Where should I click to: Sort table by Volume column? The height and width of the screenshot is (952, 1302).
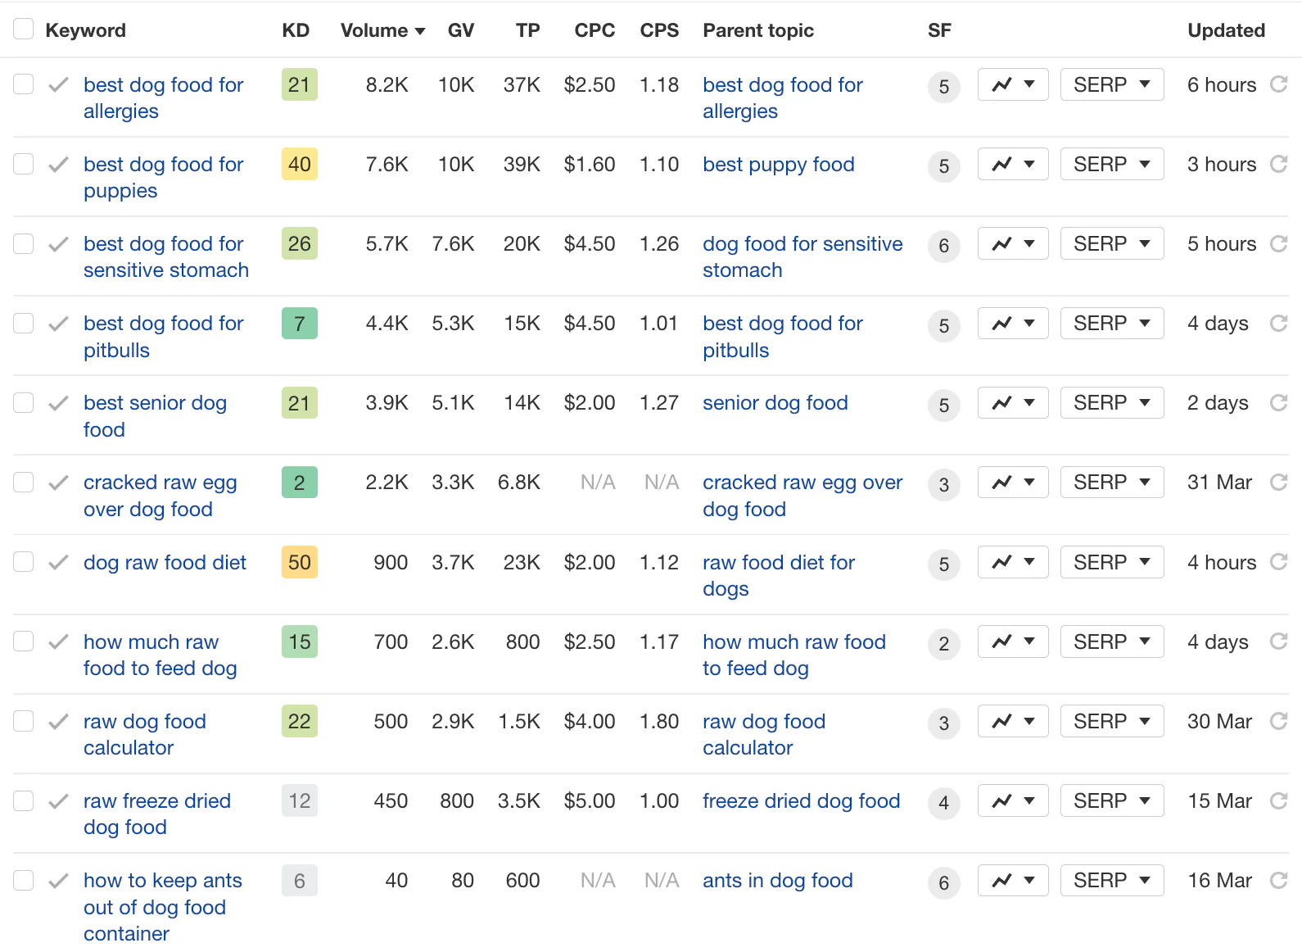pyautogui.click(x=382, y=30)
